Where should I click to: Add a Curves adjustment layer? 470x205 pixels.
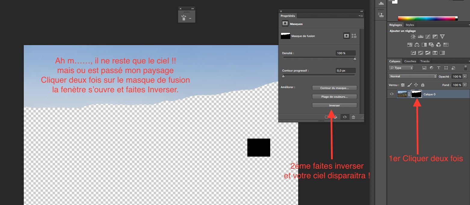tap(428, 37)
